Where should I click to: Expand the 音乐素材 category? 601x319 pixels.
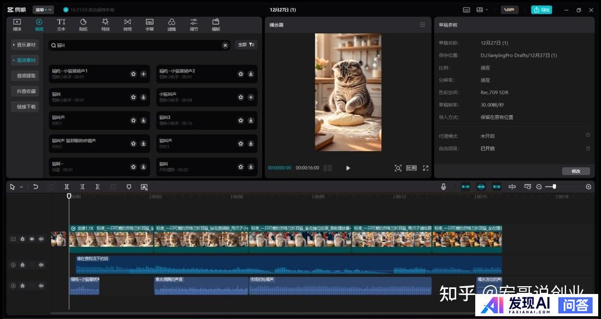(25, 45)
